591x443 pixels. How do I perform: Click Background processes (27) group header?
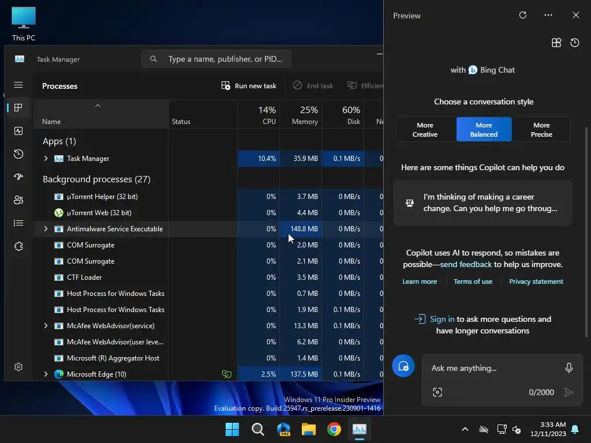coord(96,179)
